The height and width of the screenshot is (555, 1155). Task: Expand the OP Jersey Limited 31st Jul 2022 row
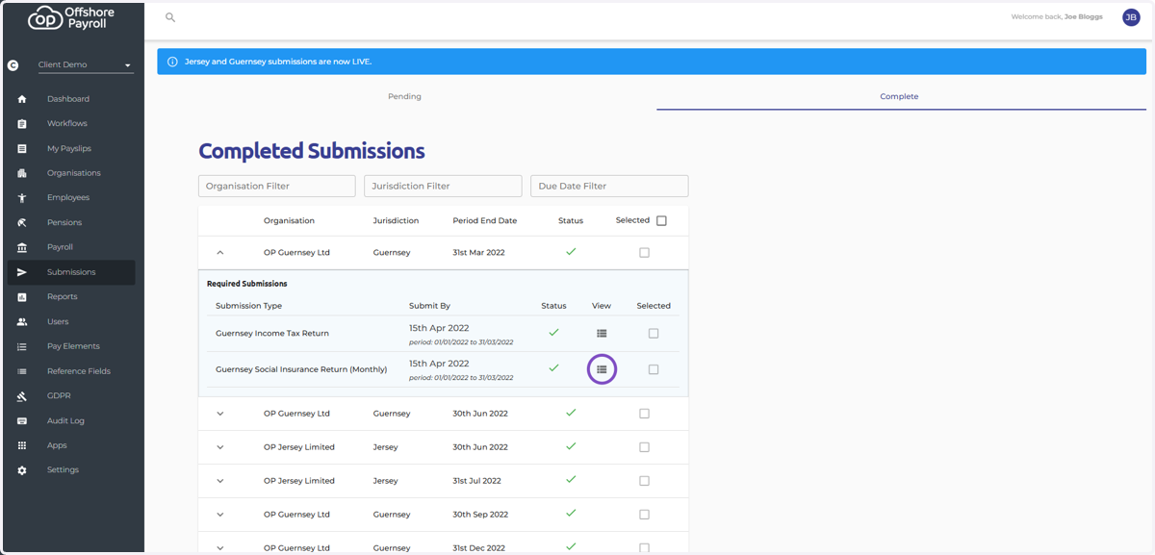coord(220,481)
